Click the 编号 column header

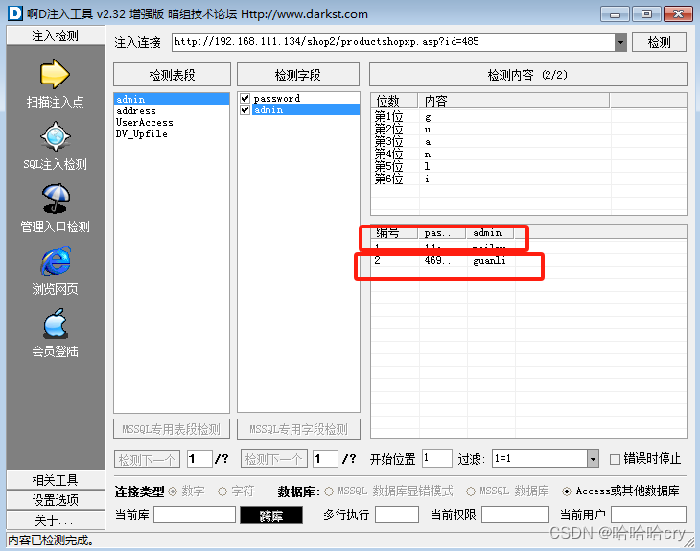coord(394,232)
